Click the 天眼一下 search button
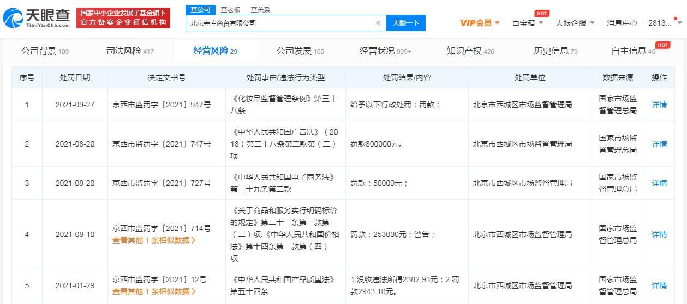The height and width of the screenshot is (304, 687). click(406, 23)
